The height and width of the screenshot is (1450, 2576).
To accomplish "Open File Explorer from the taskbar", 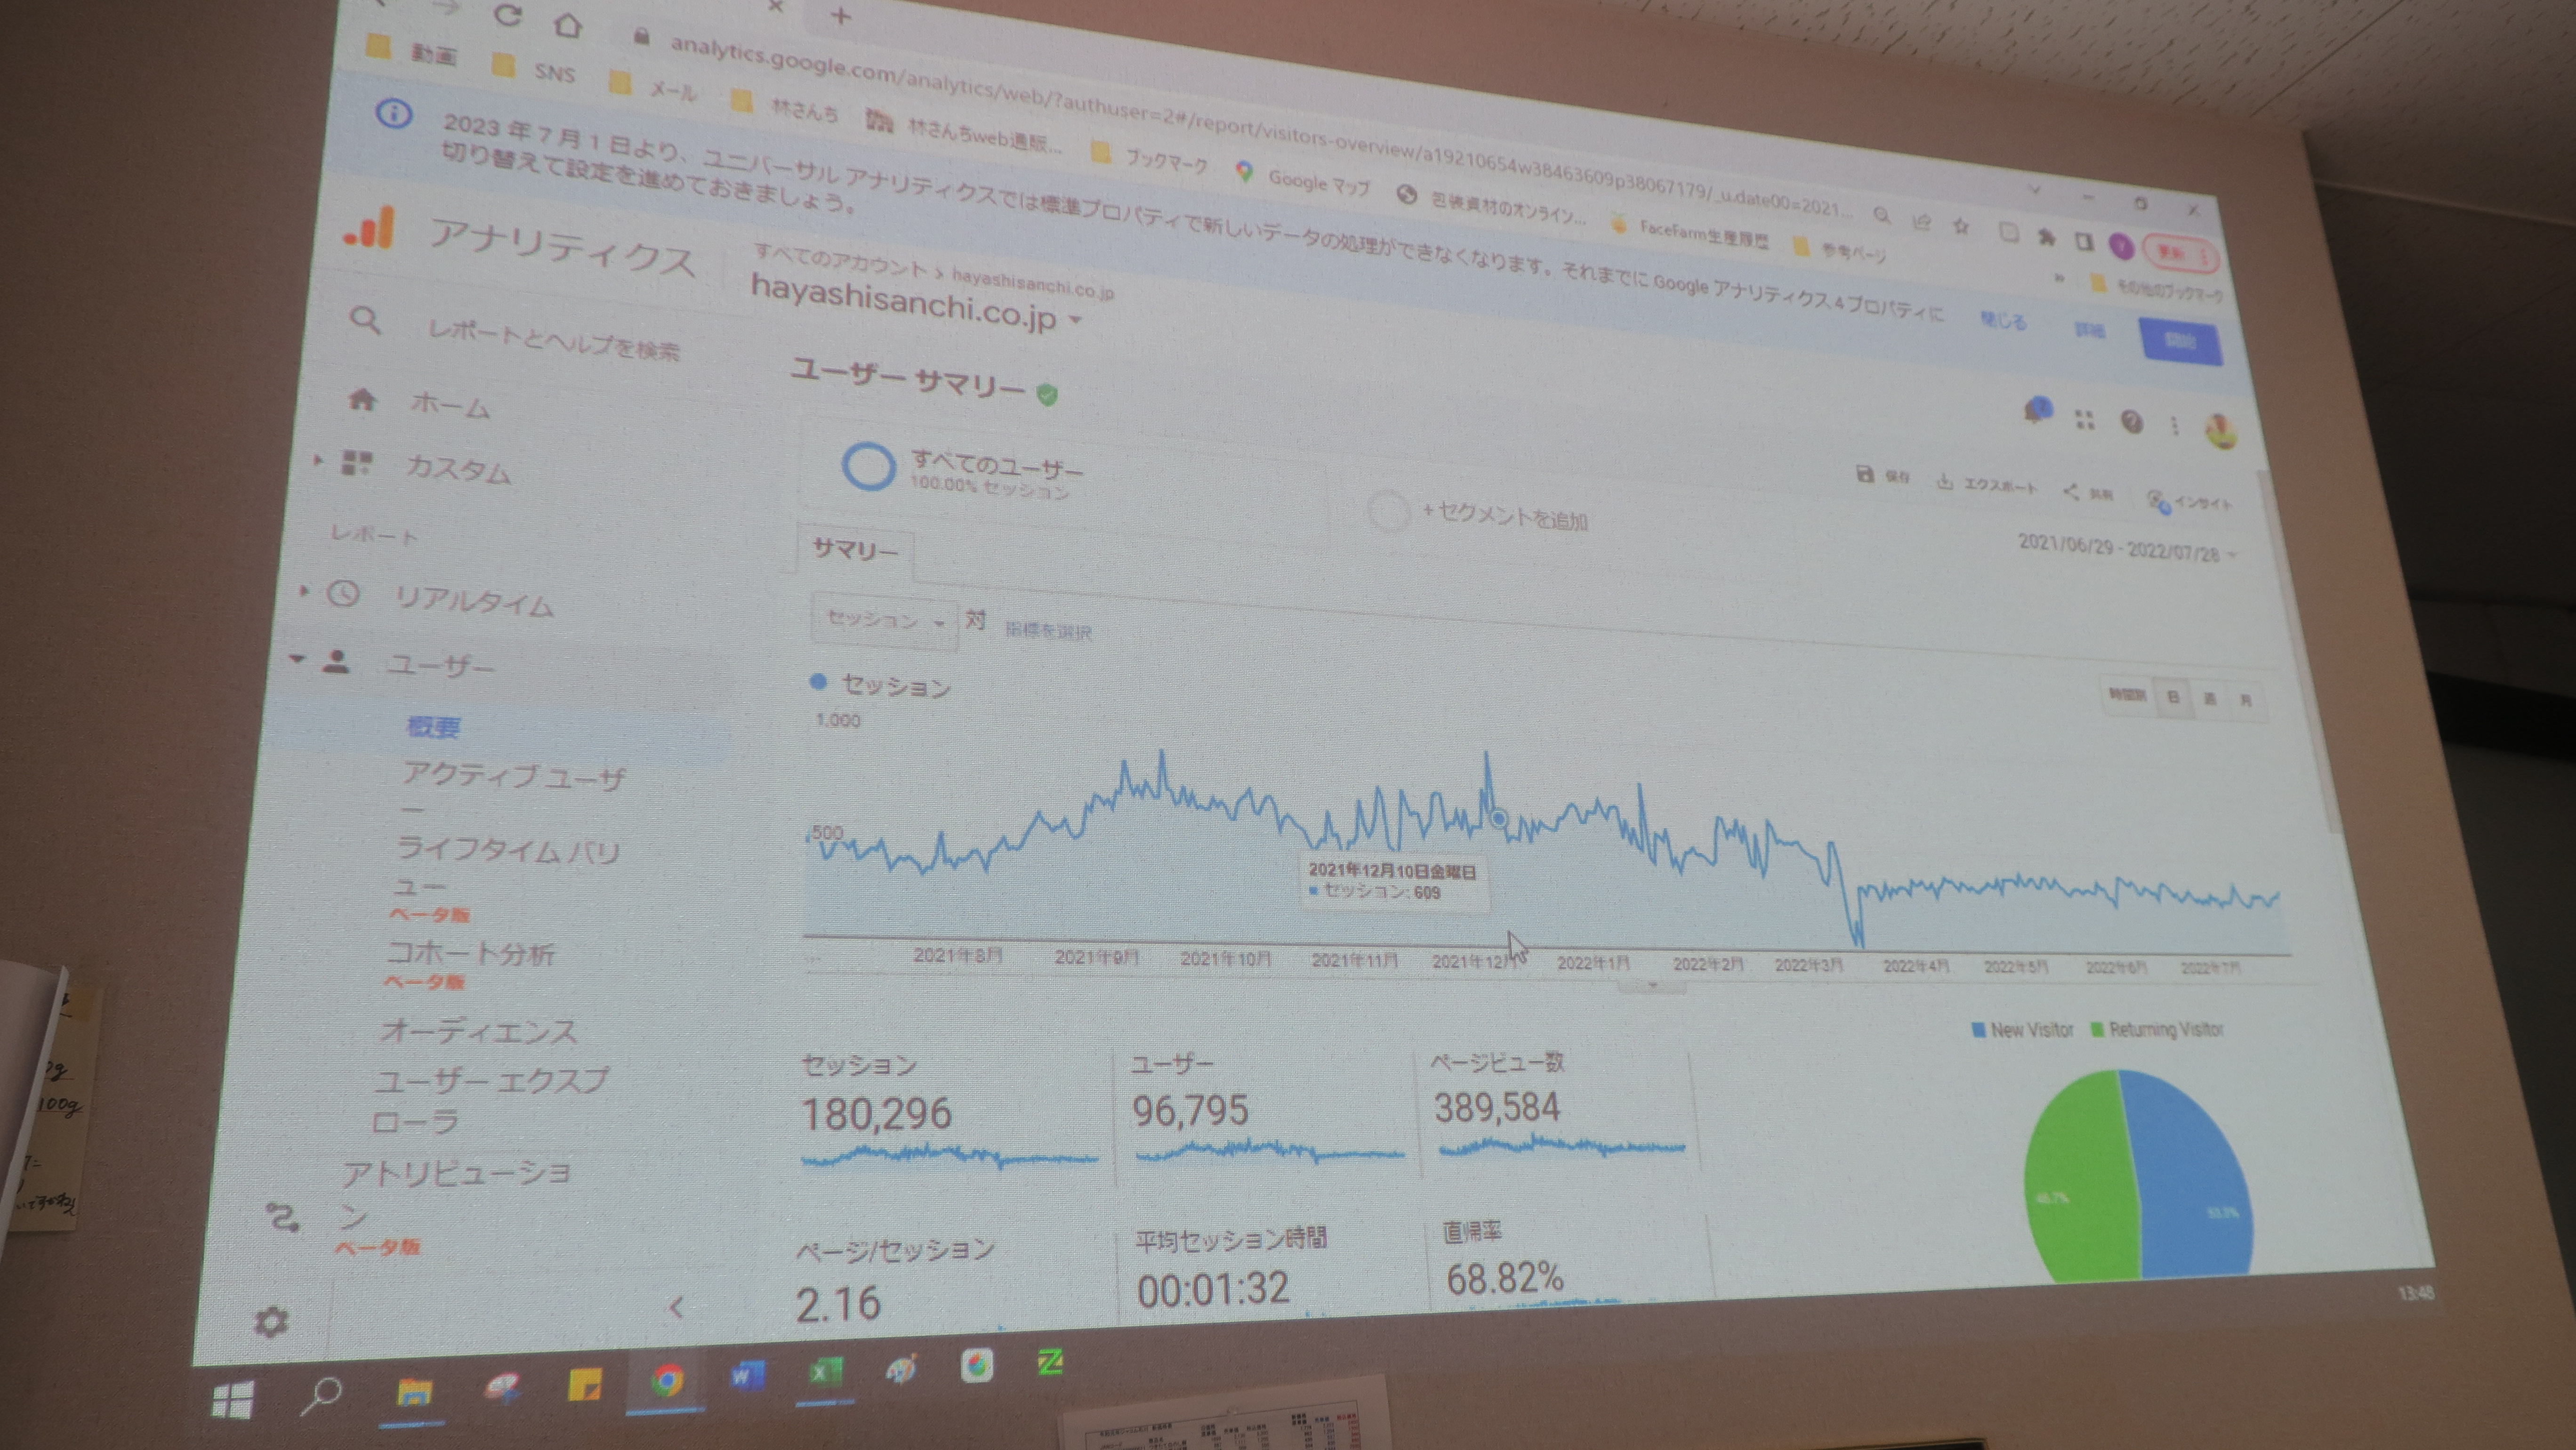I will coord(414,1392).
